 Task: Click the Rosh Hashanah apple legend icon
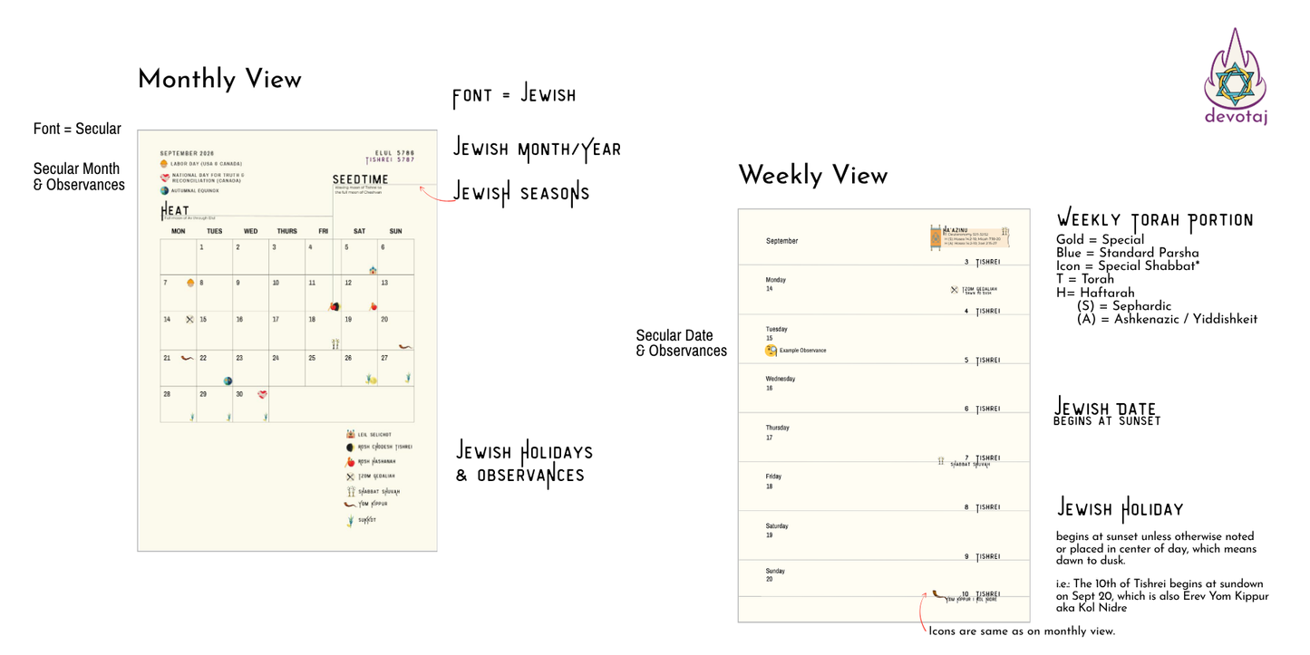[x=350, y=461]
